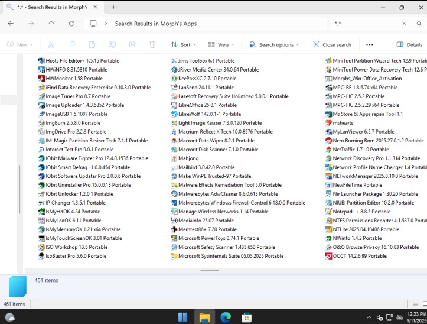Click File Explorer taskbar icon
This screenshot has height=324, width=427.
(204, 317)
